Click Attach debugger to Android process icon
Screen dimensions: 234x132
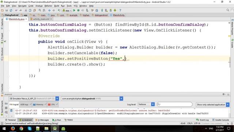pos(87,10)
